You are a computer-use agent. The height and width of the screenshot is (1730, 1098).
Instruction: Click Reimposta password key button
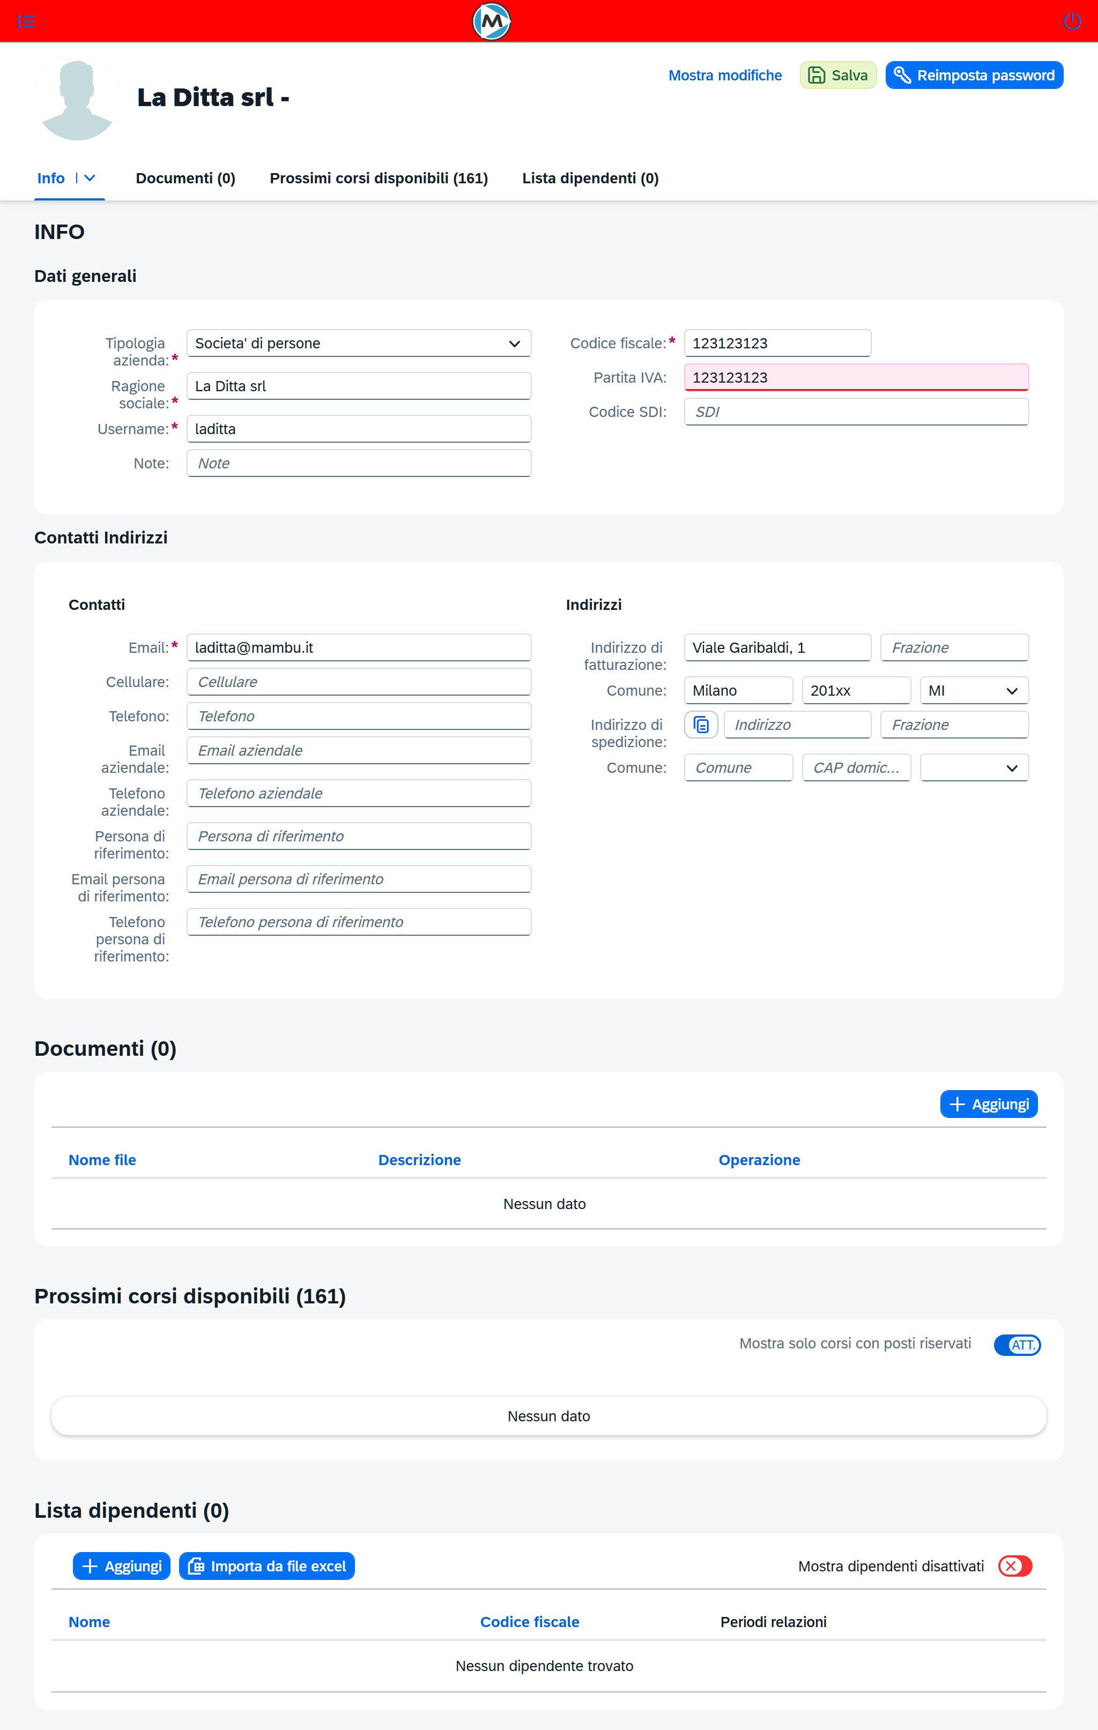[x=974, y=76]
